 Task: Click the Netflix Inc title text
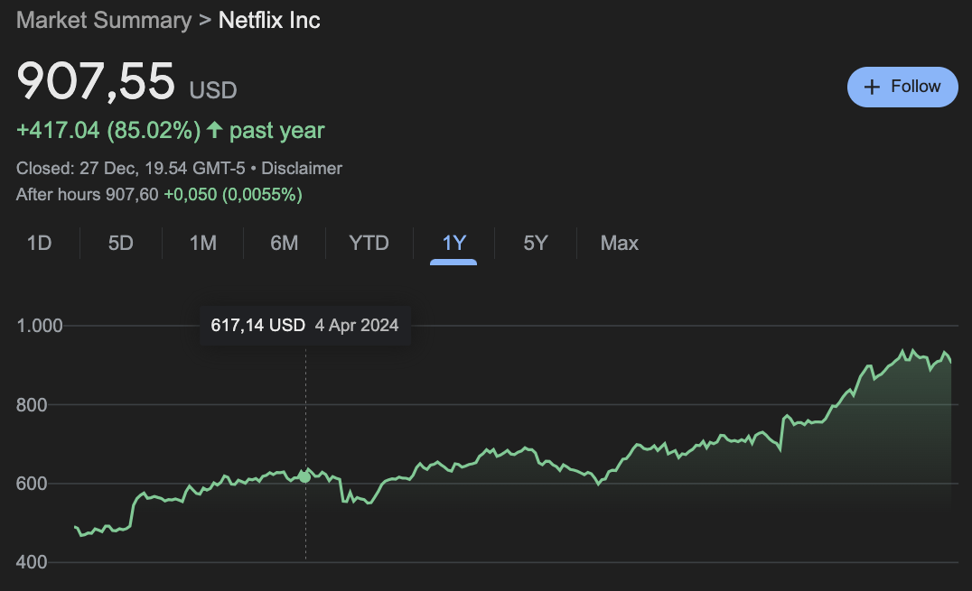pos(269,20)
